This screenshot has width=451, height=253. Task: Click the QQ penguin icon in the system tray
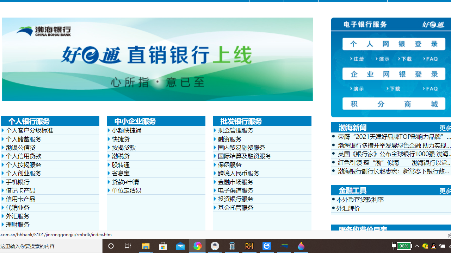coord(434,246)
